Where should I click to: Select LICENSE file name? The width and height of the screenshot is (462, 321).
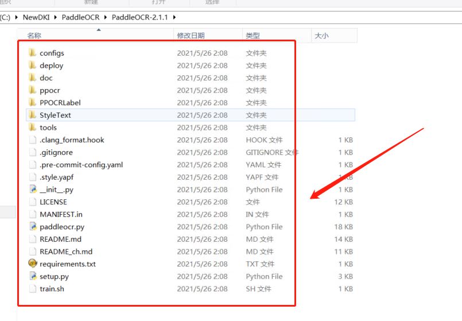tap(53, 202)
